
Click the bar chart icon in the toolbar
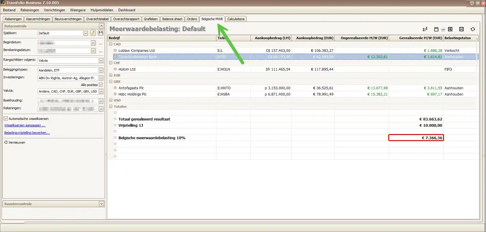point(425,29)
